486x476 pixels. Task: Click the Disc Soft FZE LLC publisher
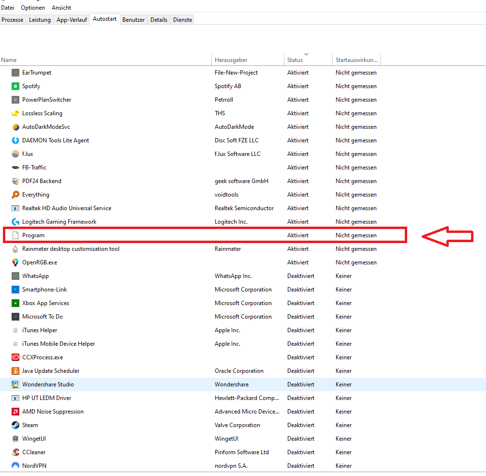point(236,140)
